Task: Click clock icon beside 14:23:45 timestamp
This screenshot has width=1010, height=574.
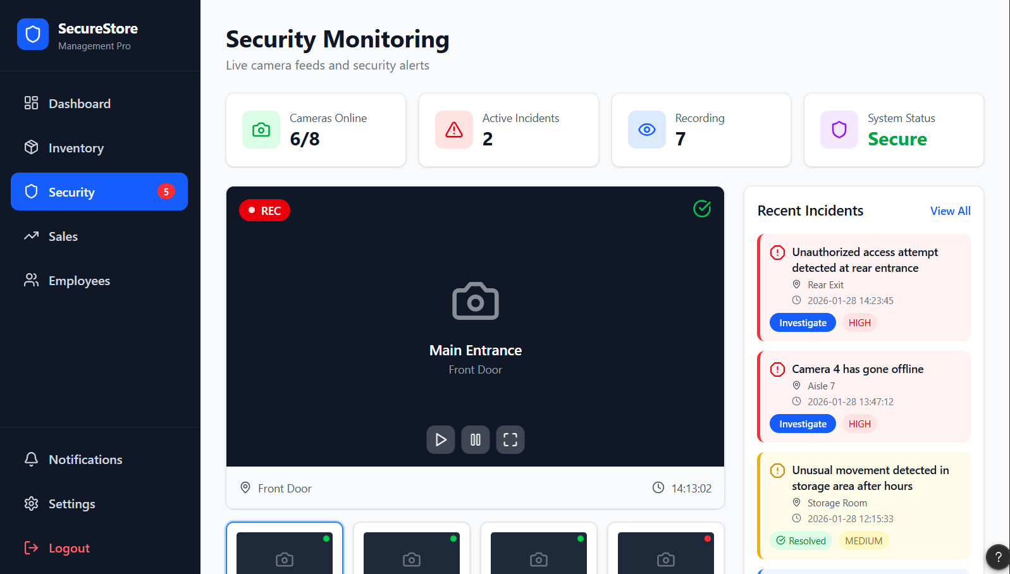Action: [797, 300]
